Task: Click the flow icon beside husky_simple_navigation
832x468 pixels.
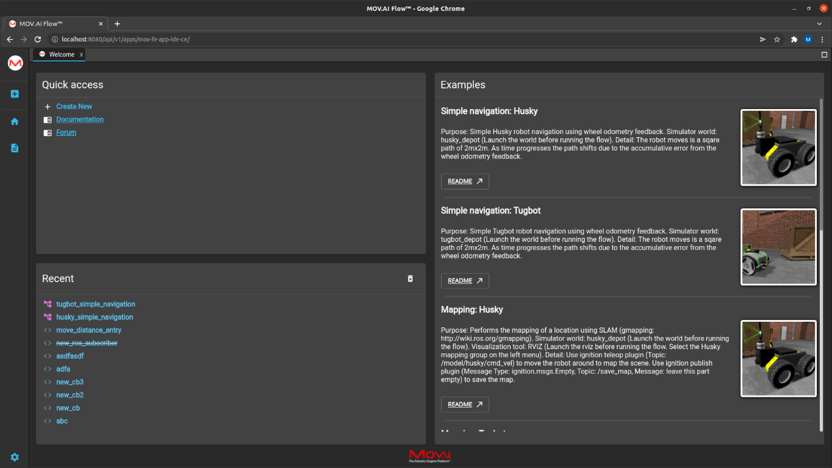Action: (x=48, y=317)
